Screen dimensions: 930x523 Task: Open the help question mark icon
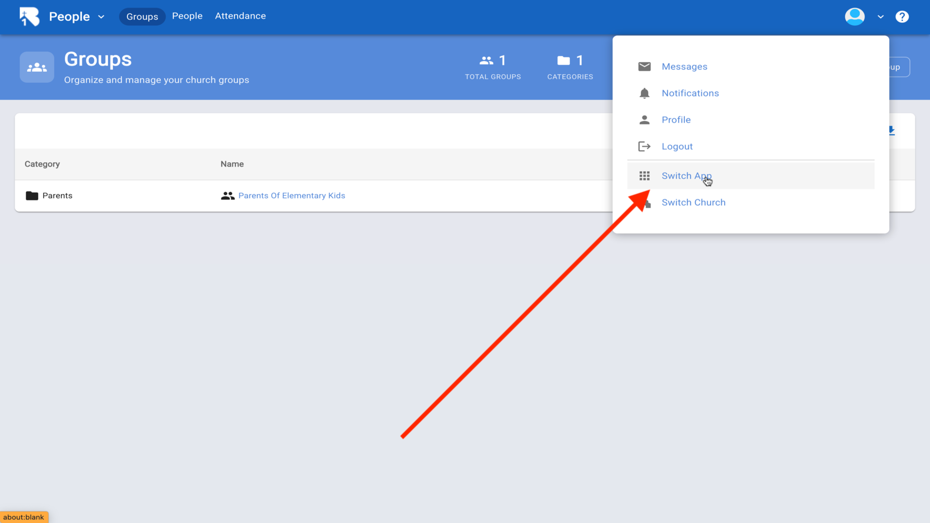[x=902, y=16]
